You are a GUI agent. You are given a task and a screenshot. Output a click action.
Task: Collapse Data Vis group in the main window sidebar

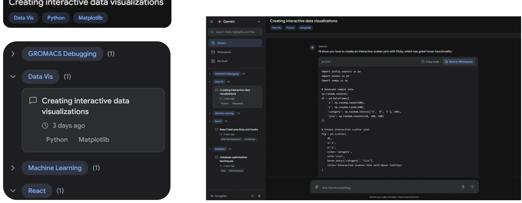[210, 82]
